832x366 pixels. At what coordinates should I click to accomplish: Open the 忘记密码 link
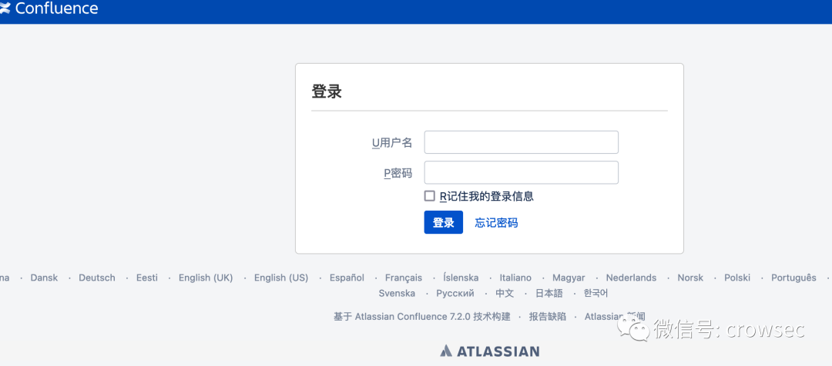496,222
